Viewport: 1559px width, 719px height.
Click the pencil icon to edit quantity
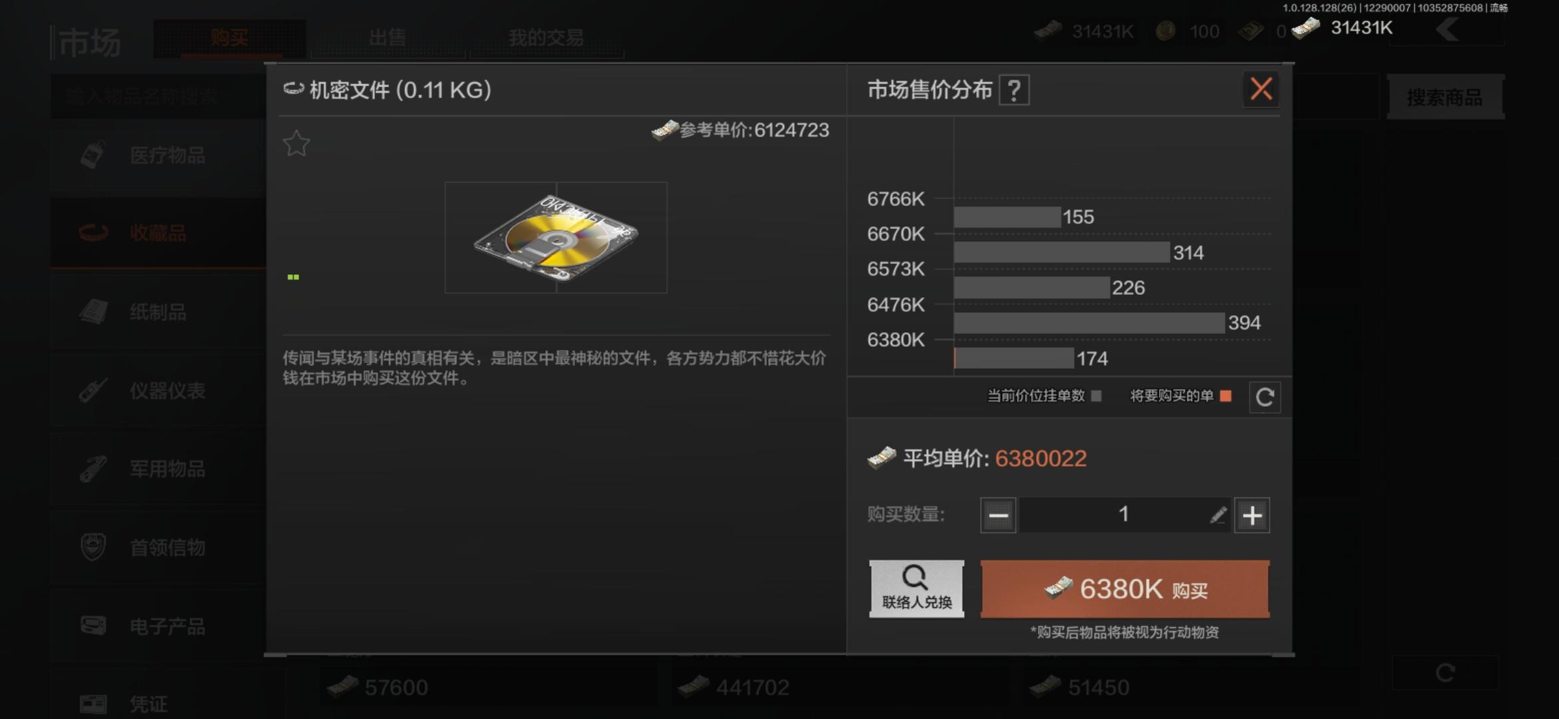(x=1218, y=515)
